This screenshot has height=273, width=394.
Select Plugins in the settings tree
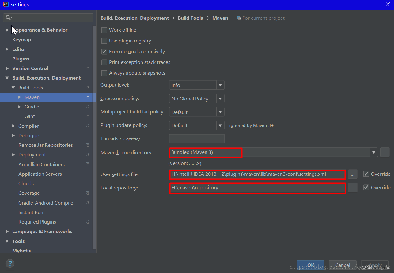[21, 59]
